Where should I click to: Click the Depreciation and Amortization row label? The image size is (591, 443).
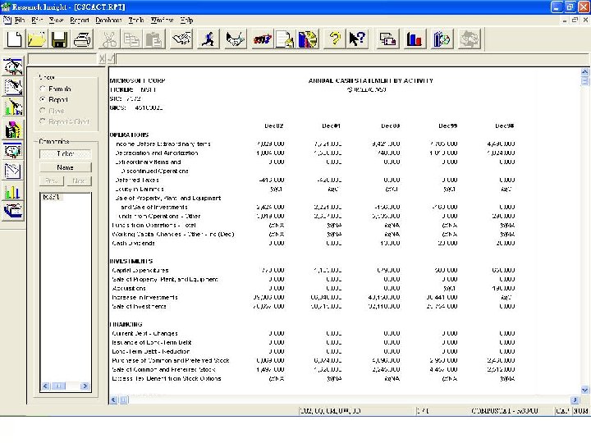pyautogui.click(x=157, y=153)
